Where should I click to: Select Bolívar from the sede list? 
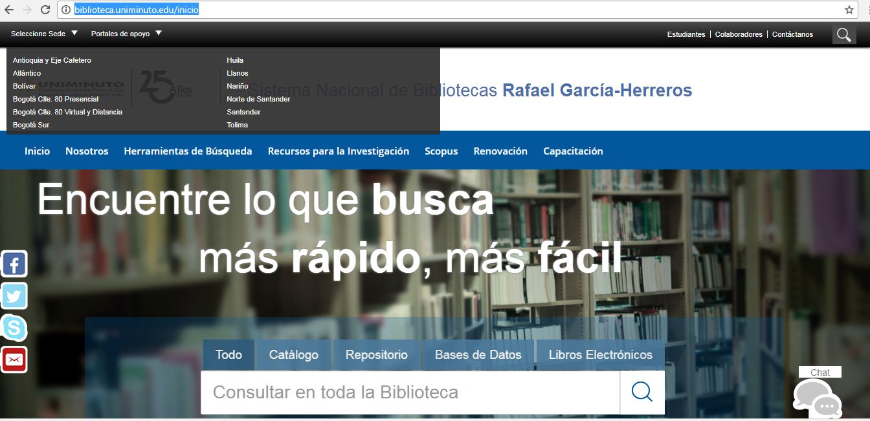(24, 86)
